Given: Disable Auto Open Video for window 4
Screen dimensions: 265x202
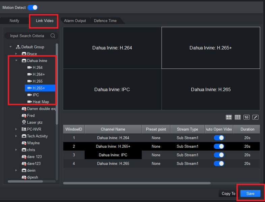Looking at the screenshot, I should coord(219,164).
